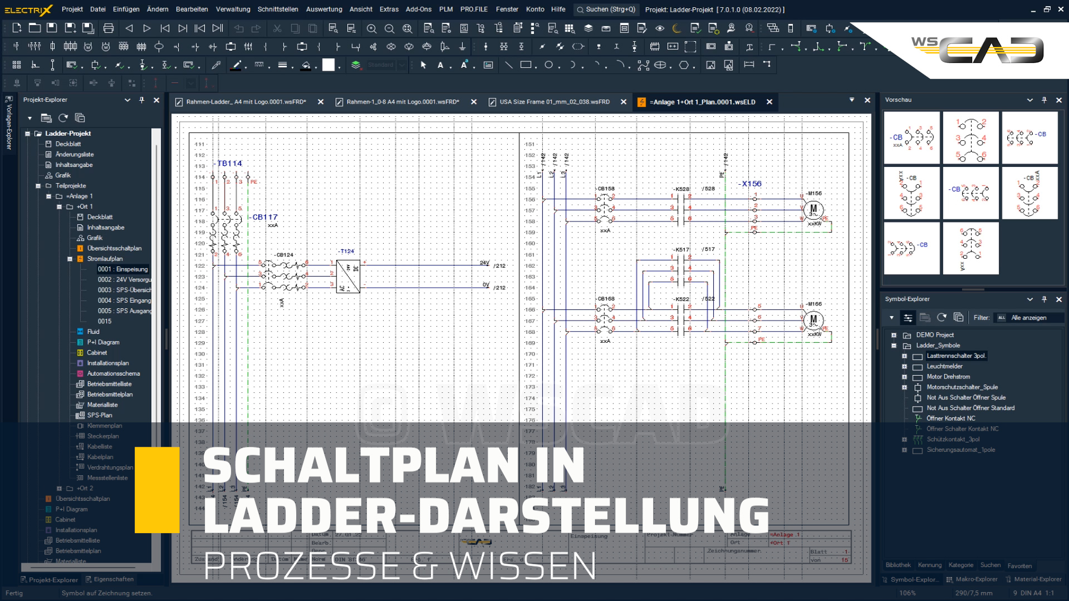
Task: Click the scissors cut icon in the toolbar
Action: (277, 28)
